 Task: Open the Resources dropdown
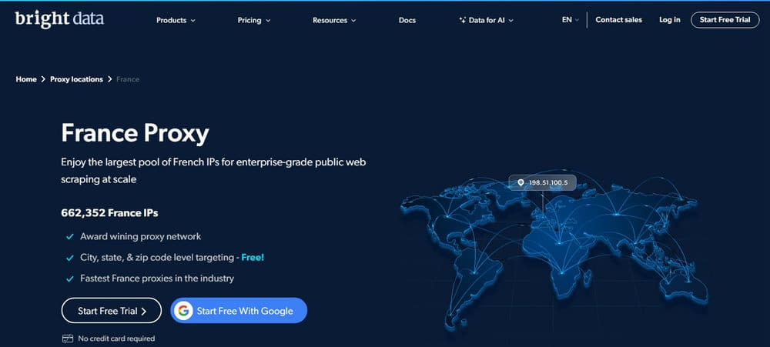[x=334, y=21]
